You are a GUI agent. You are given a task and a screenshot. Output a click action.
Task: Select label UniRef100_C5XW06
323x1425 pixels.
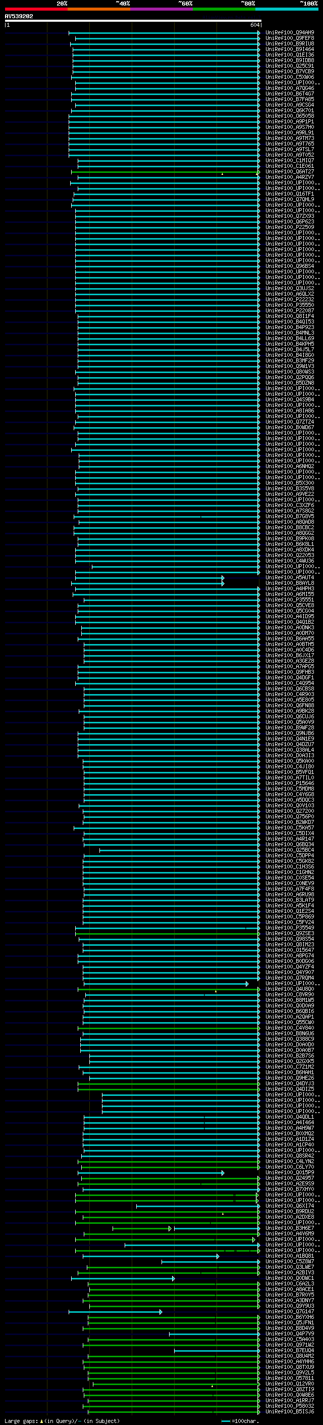pos(290,77)
